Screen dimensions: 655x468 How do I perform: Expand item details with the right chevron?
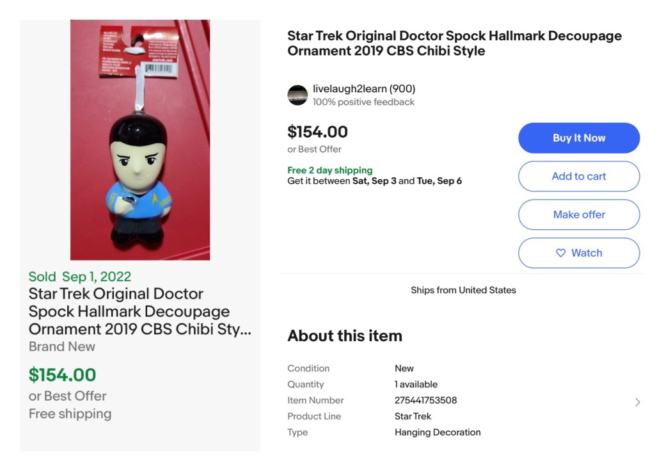click(637, 402)
